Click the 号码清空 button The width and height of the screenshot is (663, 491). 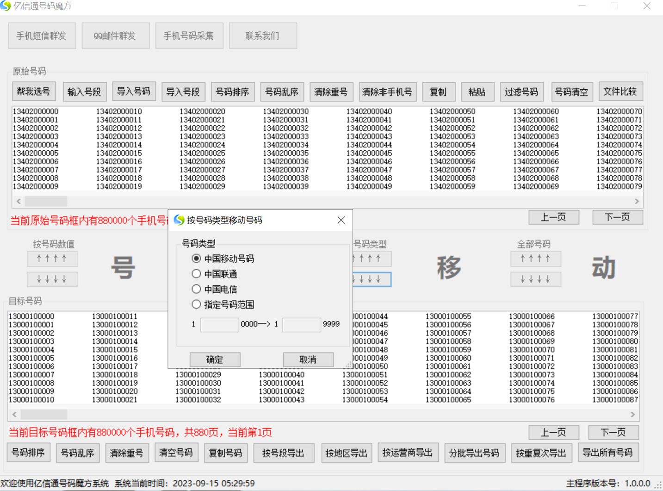pos(571,92)
